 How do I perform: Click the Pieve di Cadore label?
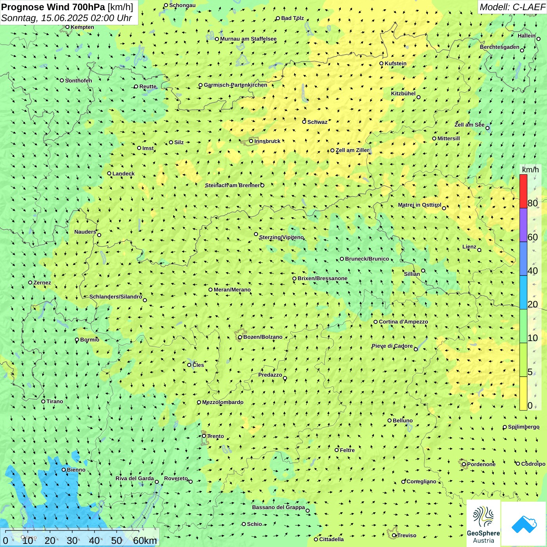392,346
